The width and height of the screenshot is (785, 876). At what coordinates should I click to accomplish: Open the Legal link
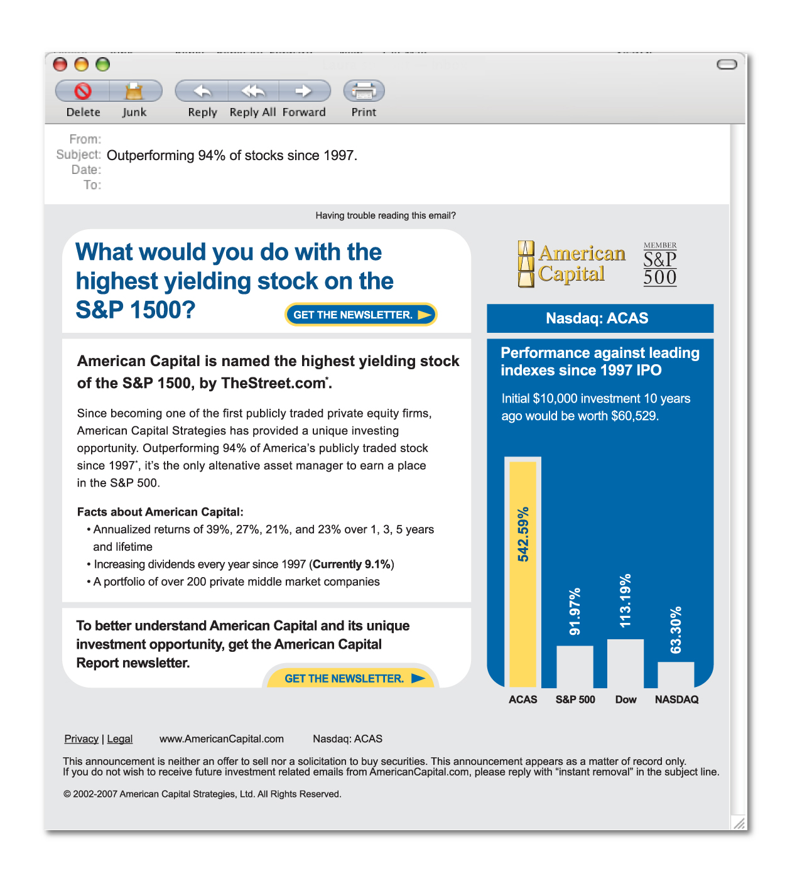(120, 738)
